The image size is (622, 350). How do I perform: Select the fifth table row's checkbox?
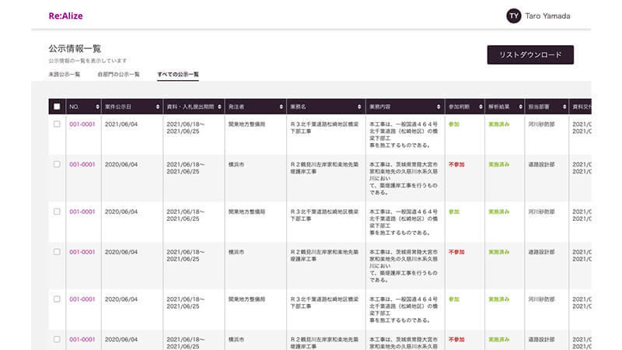coord(57,299)
